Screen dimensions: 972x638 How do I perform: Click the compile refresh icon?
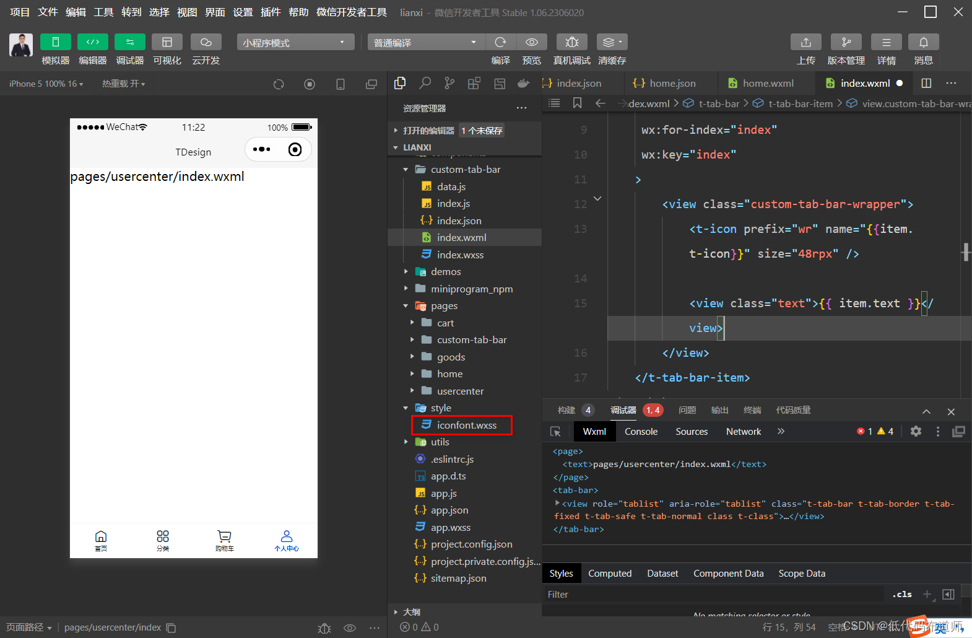[x=500, y=42]
